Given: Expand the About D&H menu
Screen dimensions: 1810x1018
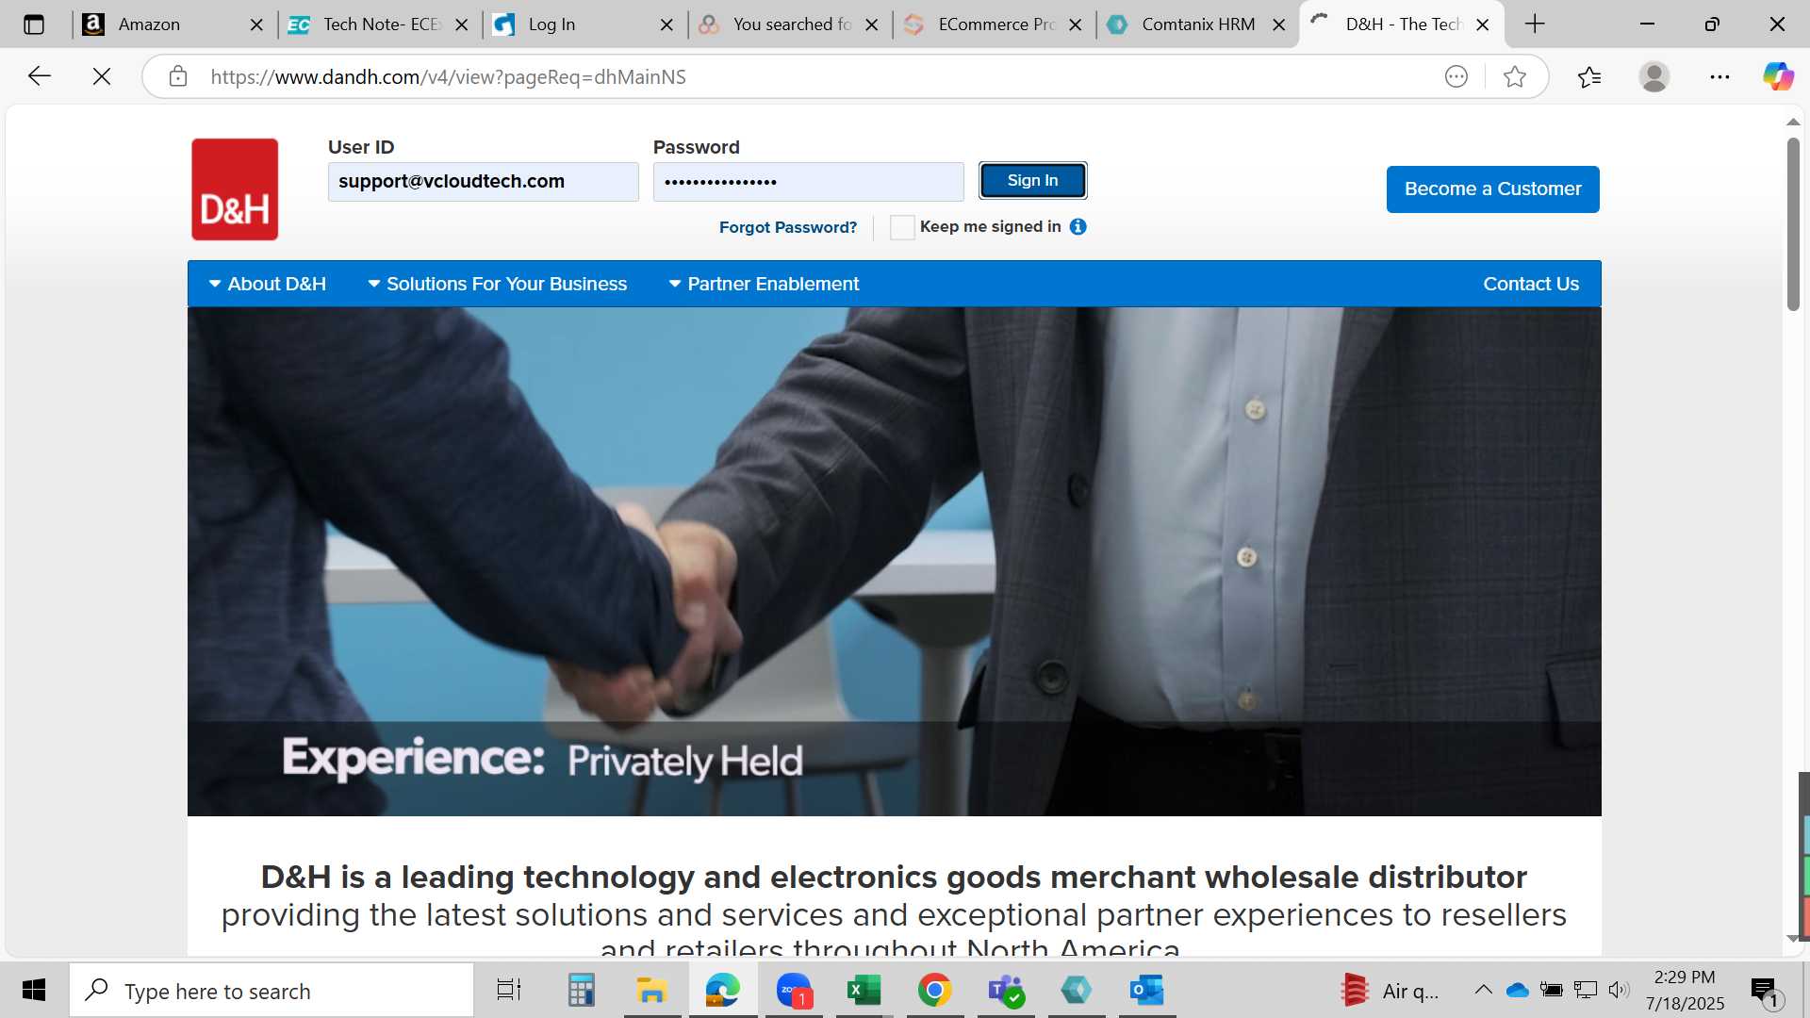Looking at the screenshot, I should click(268, 284).
